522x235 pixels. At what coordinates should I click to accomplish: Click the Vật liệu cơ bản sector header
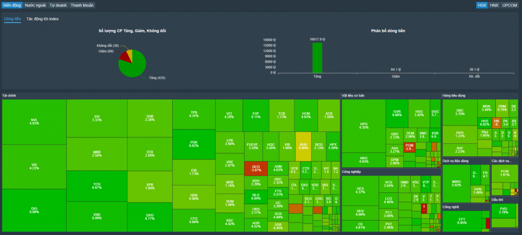(353, 96)
